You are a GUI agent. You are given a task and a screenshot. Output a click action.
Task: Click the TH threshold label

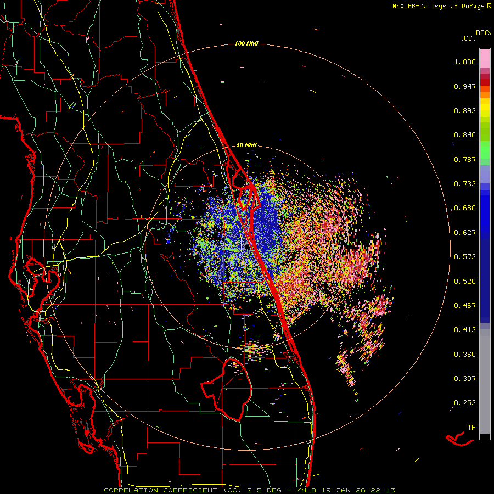[x=471, y=428]
